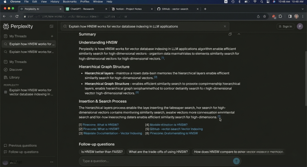Expand the tab search dropdown arrow
This screenshot has width=307, height=167.
point(303,9)
